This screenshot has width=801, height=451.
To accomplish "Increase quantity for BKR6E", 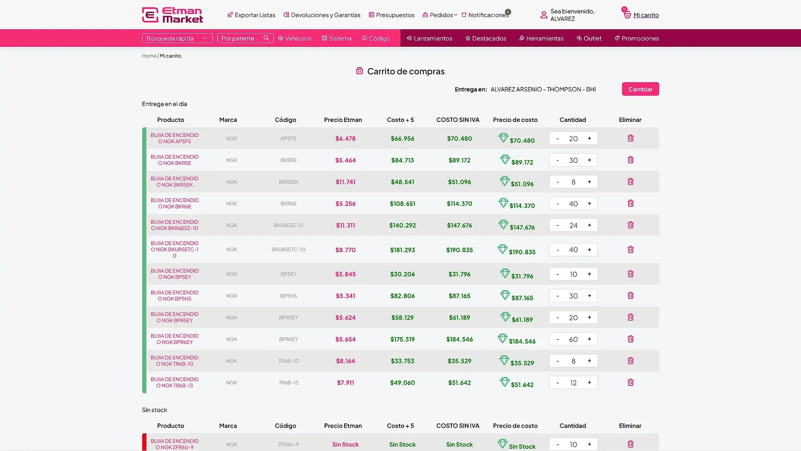I will [589, 203].
